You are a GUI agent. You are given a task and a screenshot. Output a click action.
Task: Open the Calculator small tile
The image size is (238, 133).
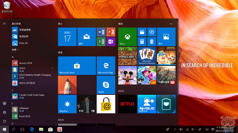(x=142, y=41)
